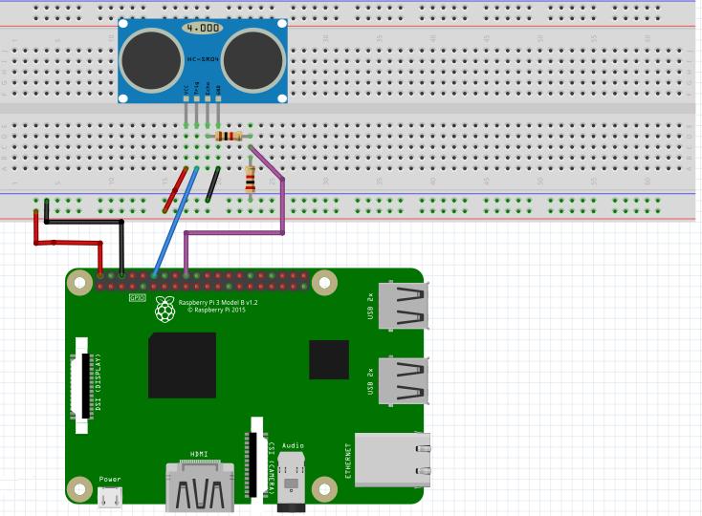Select the short black diagonal ground jumper
This screenshot has width=702, height=516.
point(212,184)
